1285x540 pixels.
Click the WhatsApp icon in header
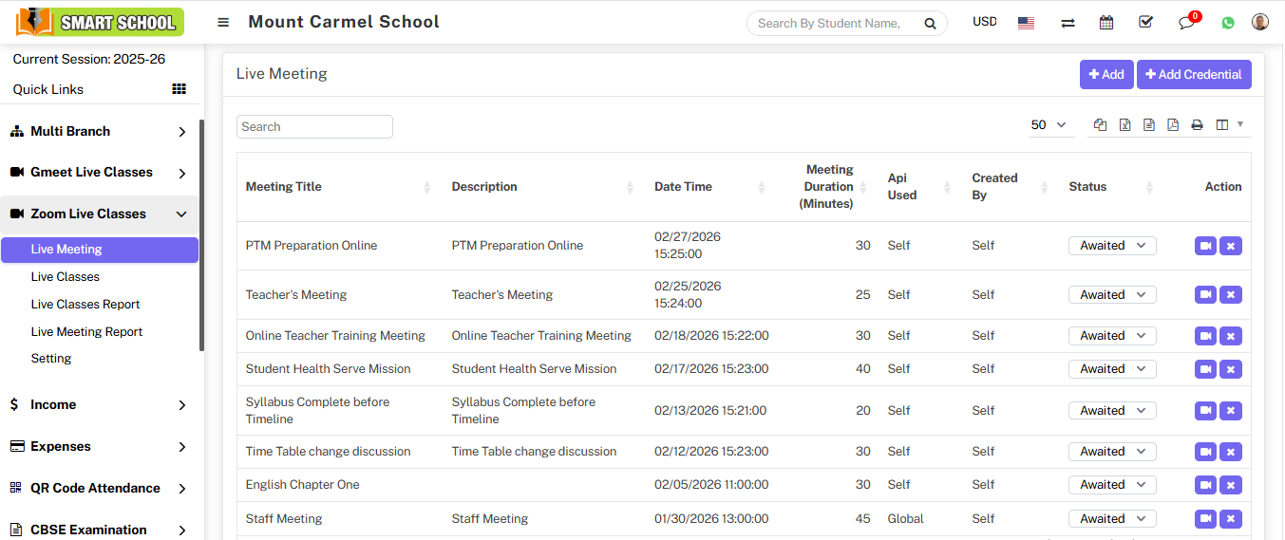click(1228, 23)
